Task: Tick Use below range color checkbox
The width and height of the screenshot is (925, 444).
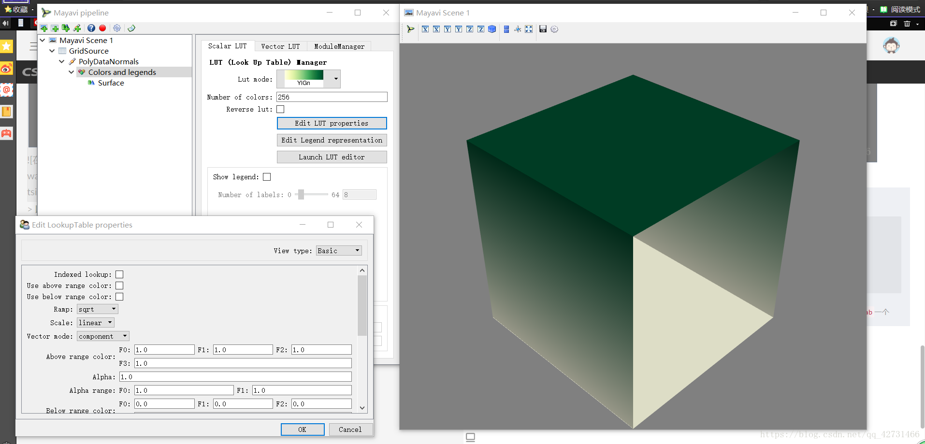Action: pos(119,297)
